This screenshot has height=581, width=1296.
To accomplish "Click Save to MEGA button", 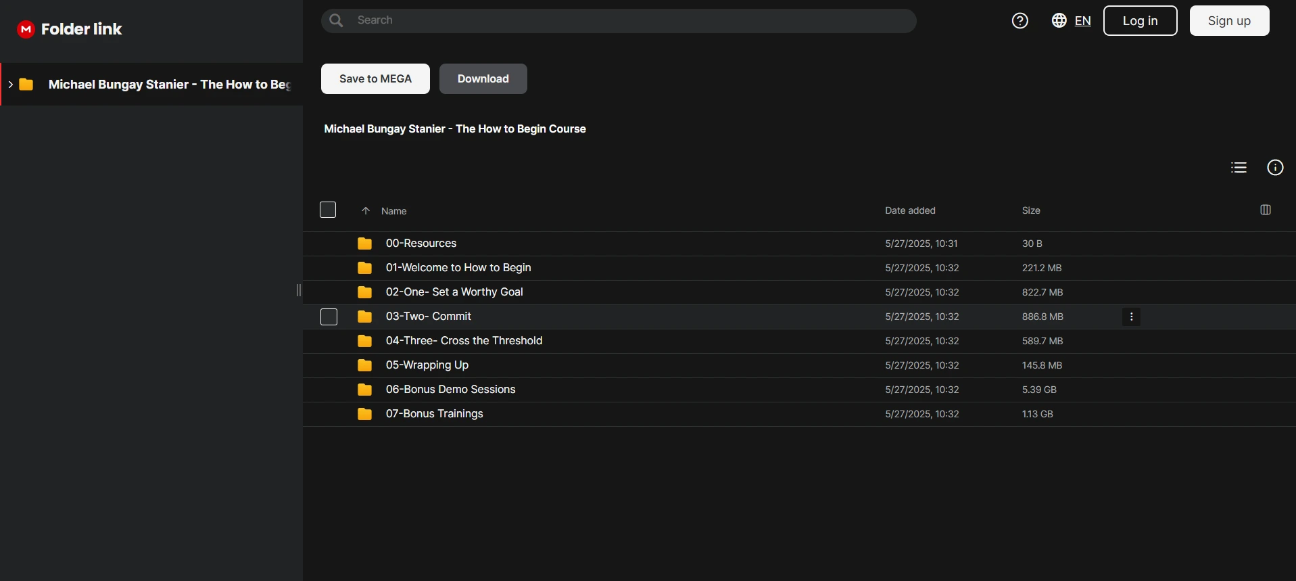I will pos(375,78).
